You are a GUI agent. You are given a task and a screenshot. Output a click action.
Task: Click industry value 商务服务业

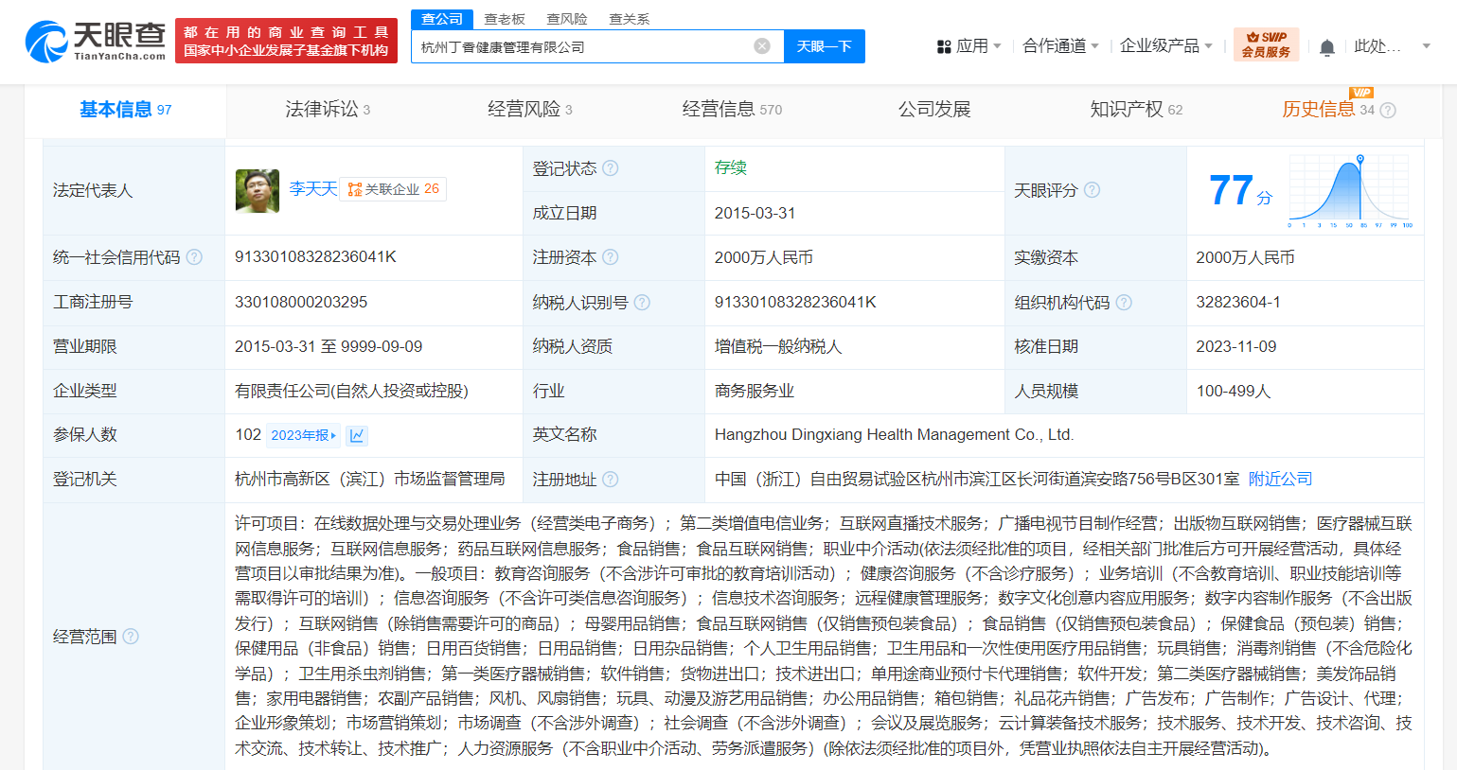(x=755, y=392)
